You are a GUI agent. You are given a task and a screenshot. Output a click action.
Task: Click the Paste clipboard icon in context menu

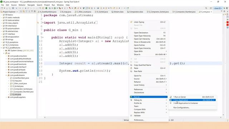point(131,68)
